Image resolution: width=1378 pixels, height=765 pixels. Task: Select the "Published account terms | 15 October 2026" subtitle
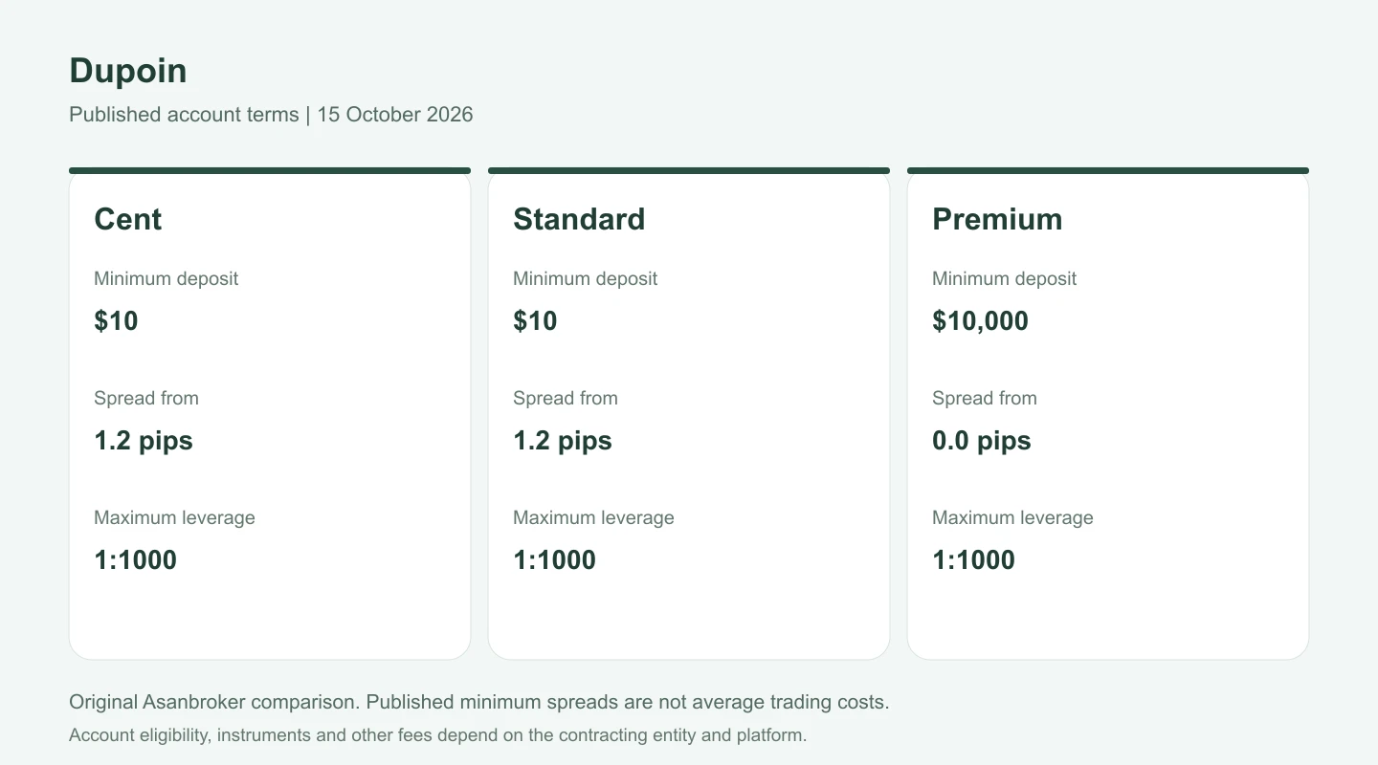tap(271, 115)
